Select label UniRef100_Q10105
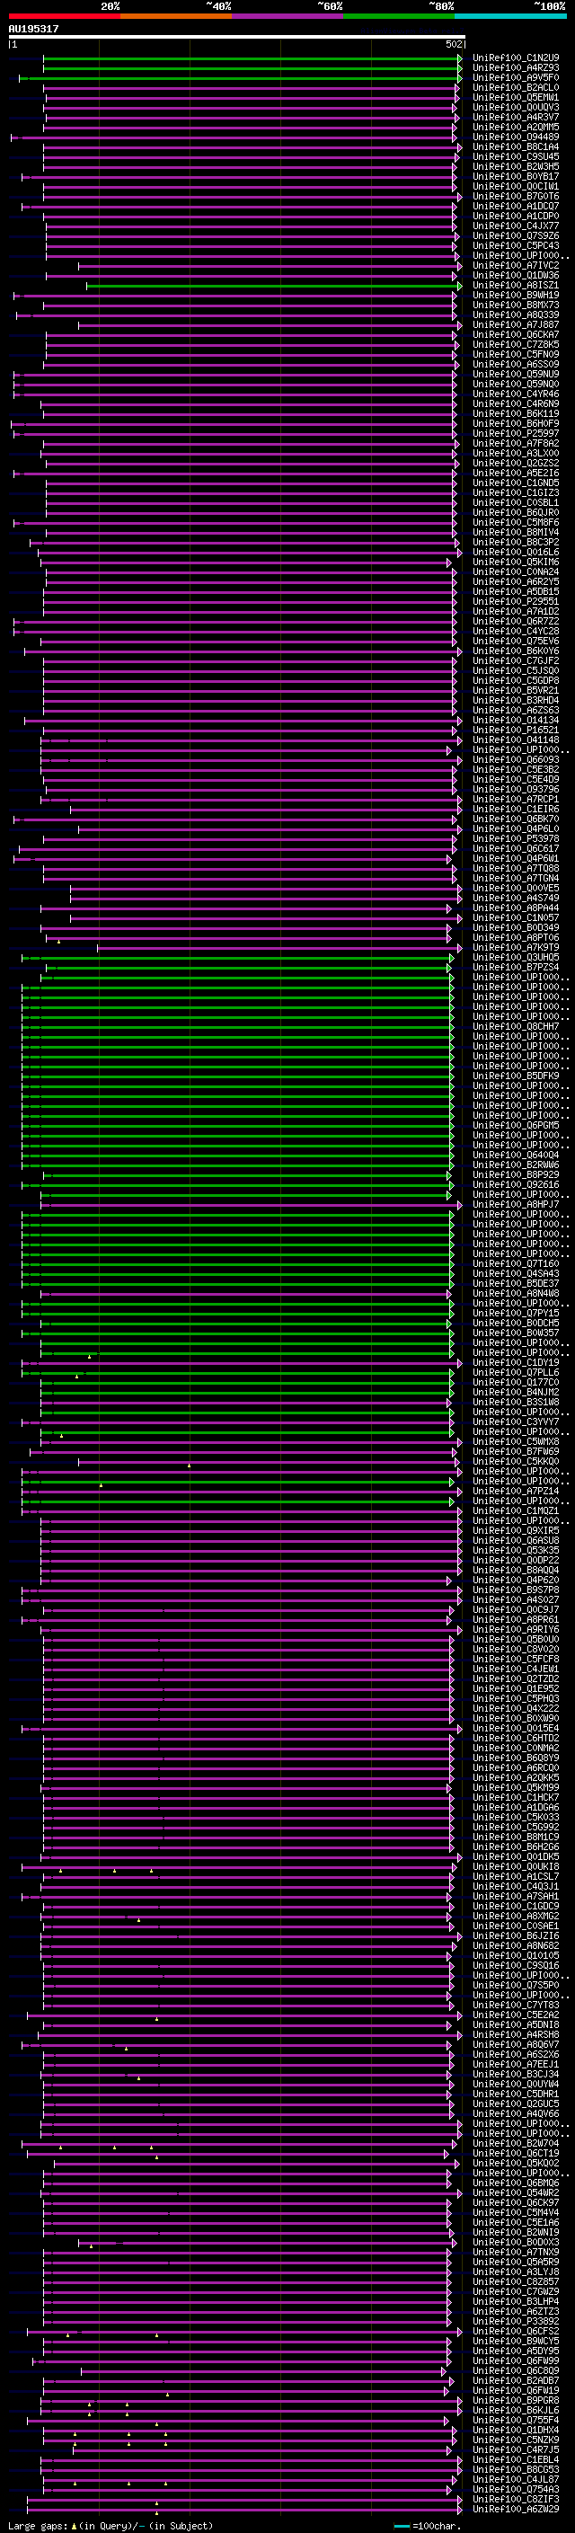Screen dimensions: 575x2533 click(516, 1956)
